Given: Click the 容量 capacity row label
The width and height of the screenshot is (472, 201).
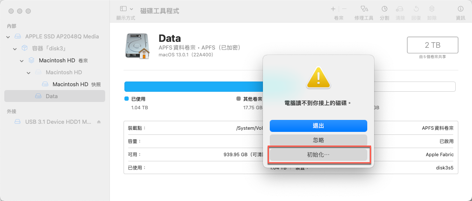Looking at the screenshot, I should coord(135,141).
